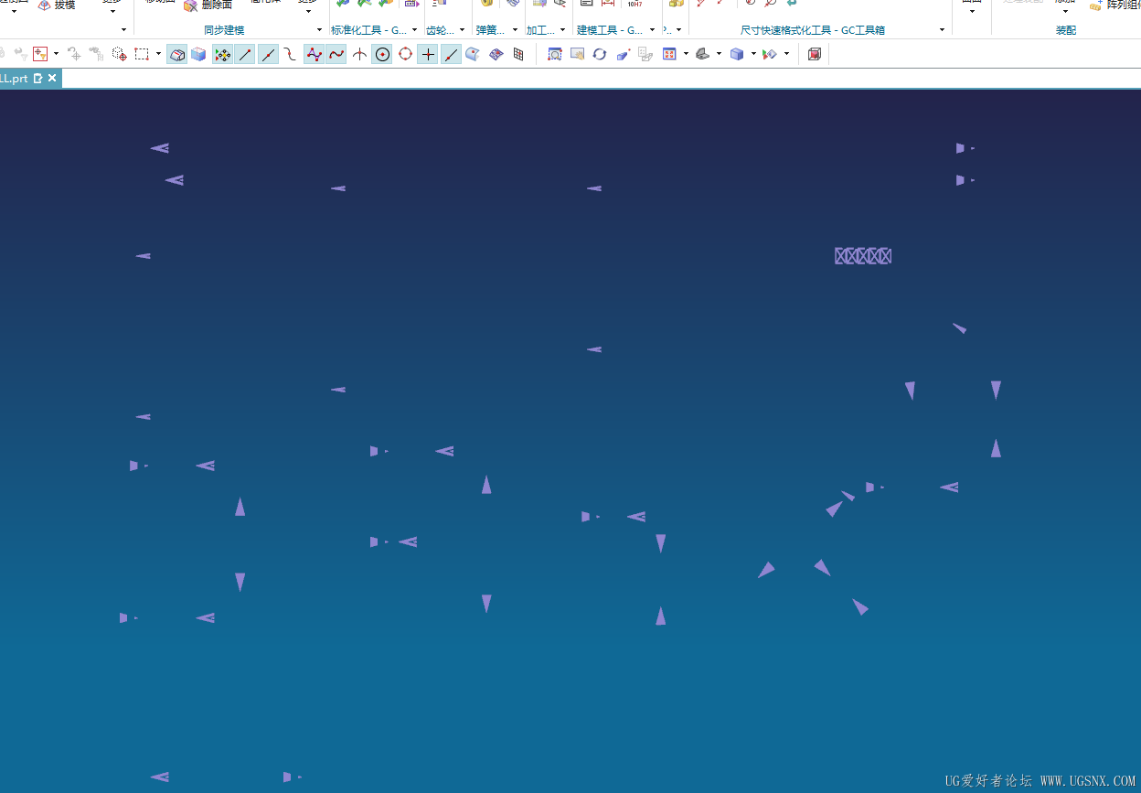This screenshot has height=793, width=1141.
Task: Expand the 齿轮 group dropdown arrow
Action: 462,30
